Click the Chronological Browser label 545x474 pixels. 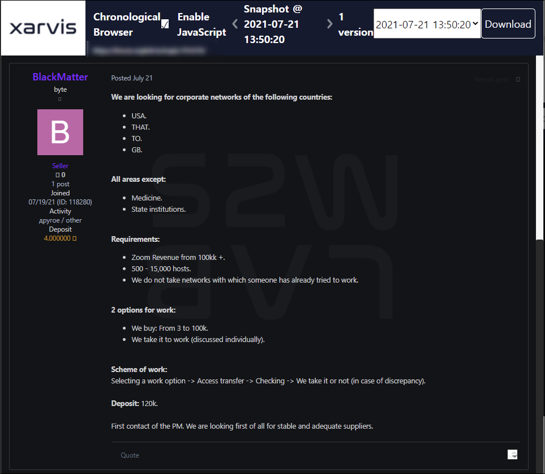127,24
